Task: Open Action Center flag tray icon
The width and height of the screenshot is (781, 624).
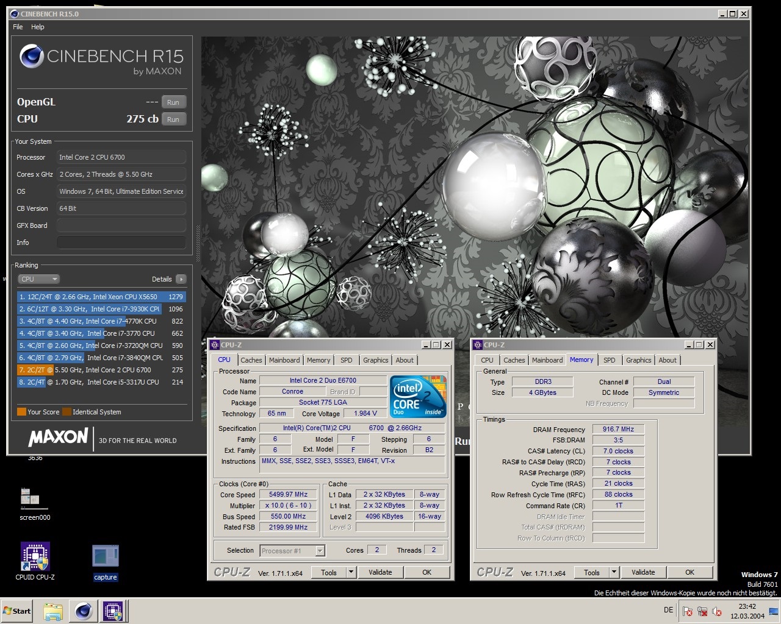Action: (x=688, y=611)
